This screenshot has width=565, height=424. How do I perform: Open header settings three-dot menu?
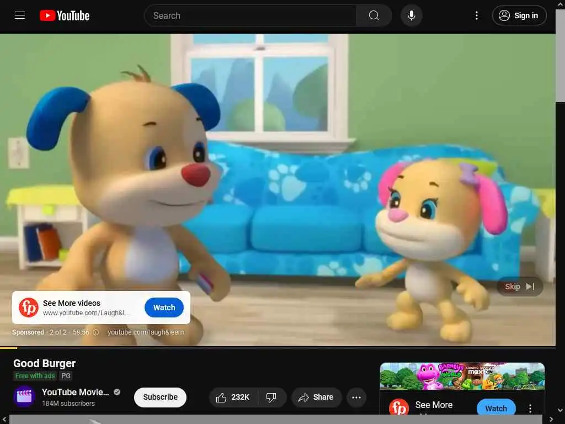tap(476, 15)
